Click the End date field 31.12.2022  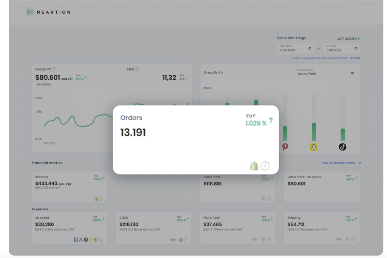coord(342,49)
